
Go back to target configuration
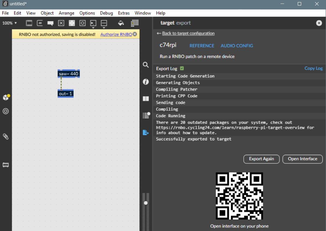point(188,33)
